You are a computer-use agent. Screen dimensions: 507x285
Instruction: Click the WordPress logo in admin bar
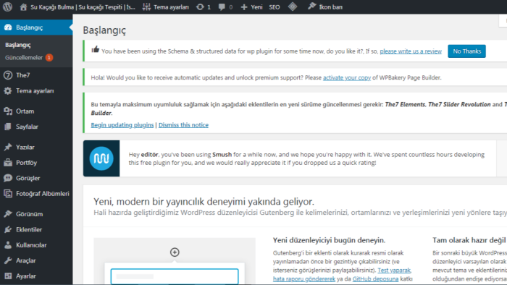[x=7, y=7]
